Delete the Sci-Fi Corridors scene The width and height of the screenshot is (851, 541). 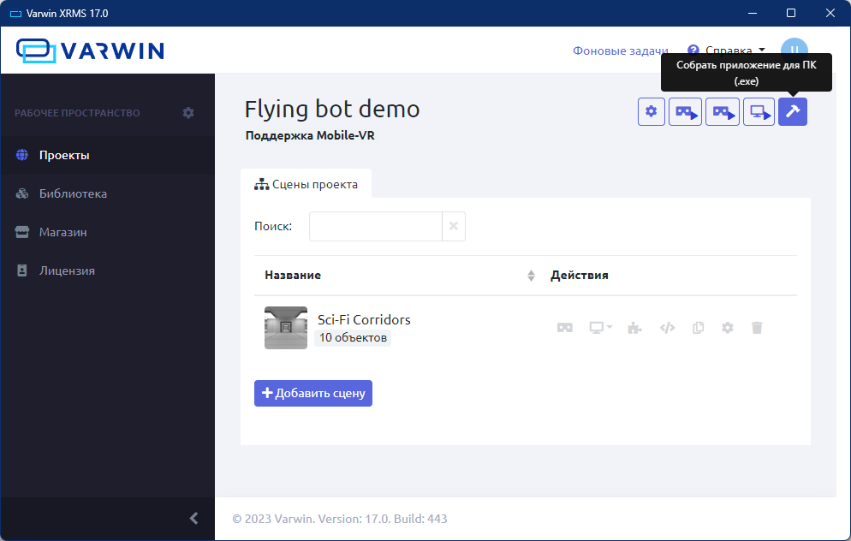757,328
